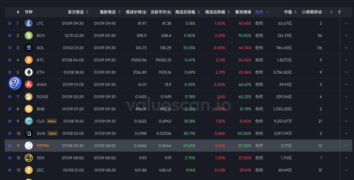Favorite BNB with its star
354x180 pixels.
tap(10, 109)
